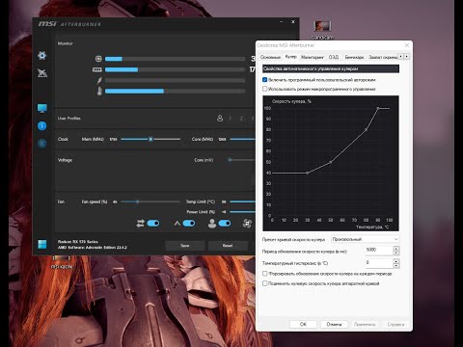Switch to the Мониторинг tab

pos(313,57)
